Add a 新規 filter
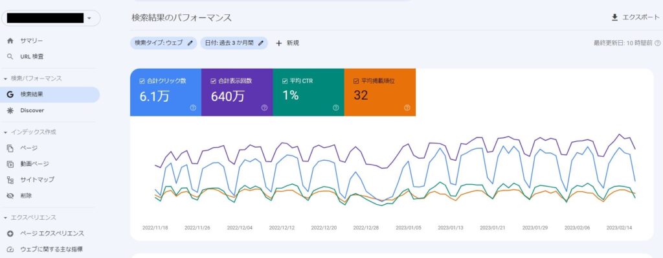The width and height of the screenshot is (663, 258). (287, 43)
